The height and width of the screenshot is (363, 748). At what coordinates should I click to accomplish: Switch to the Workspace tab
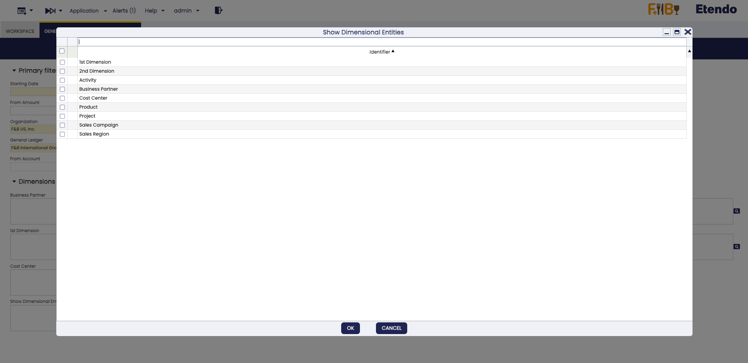click(20, 31)
